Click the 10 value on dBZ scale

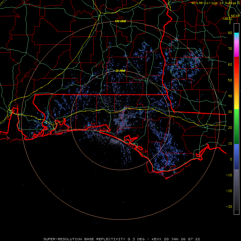coord(230,144)
